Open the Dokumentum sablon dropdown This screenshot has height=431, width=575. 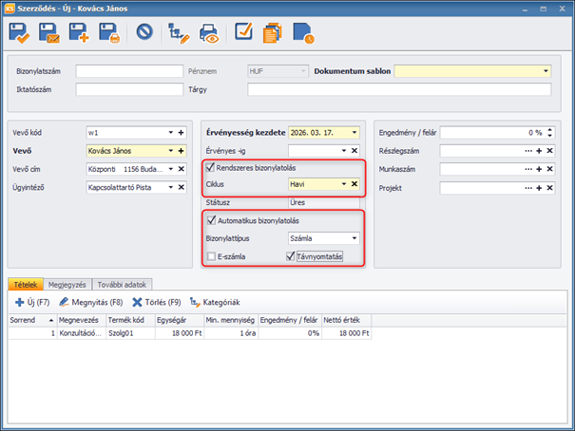click(x=546, y=71)
